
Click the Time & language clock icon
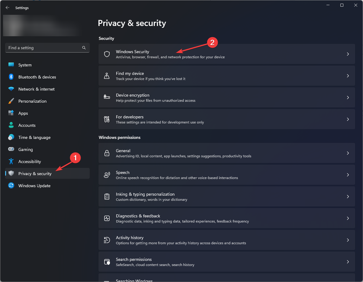11,137
